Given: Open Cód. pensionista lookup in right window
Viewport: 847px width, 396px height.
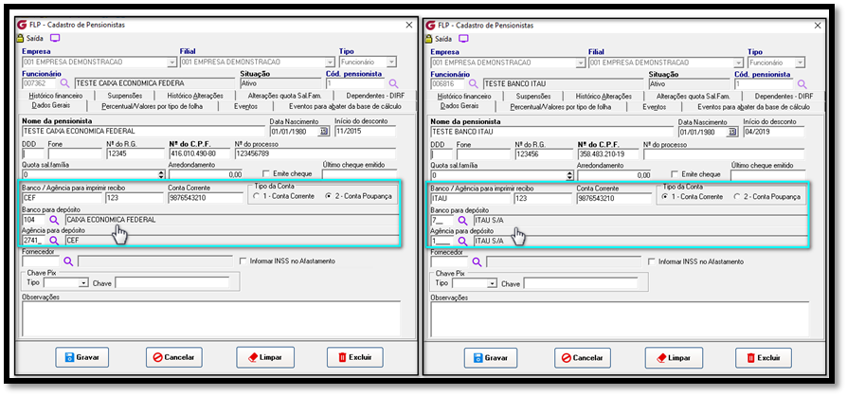Looking at the screenshot, I should (x=802, y=83).
